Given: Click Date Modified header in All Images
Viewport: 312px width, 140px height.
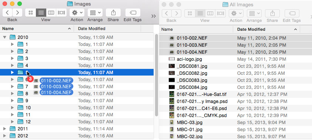Looking at the screenshot, I should pyautogui.click(x=266, y=29).
